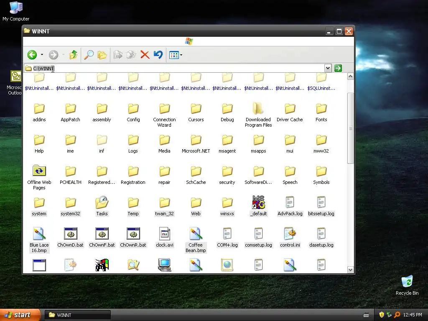Open My Computer desktop icon

(x=16, y=11)
